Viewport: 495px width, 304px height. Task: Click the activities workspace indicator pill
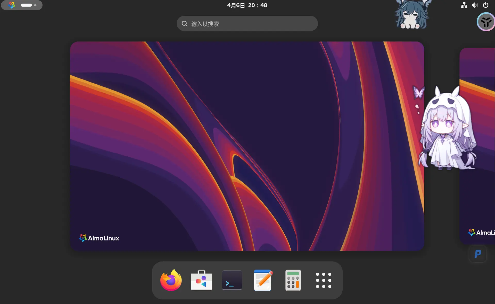(x=22, y=5)
